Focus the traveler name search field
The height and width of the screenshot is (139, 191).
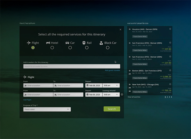tap(72, 66)
